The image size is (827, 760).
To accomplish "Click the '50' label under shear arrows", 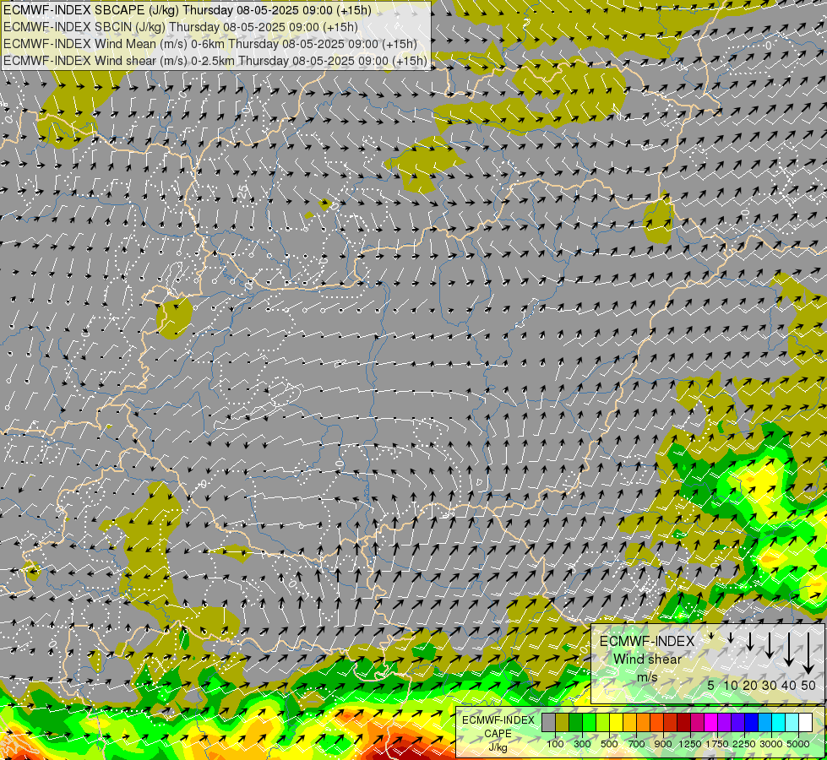I will pyautogui.click(x=808, y=685).
